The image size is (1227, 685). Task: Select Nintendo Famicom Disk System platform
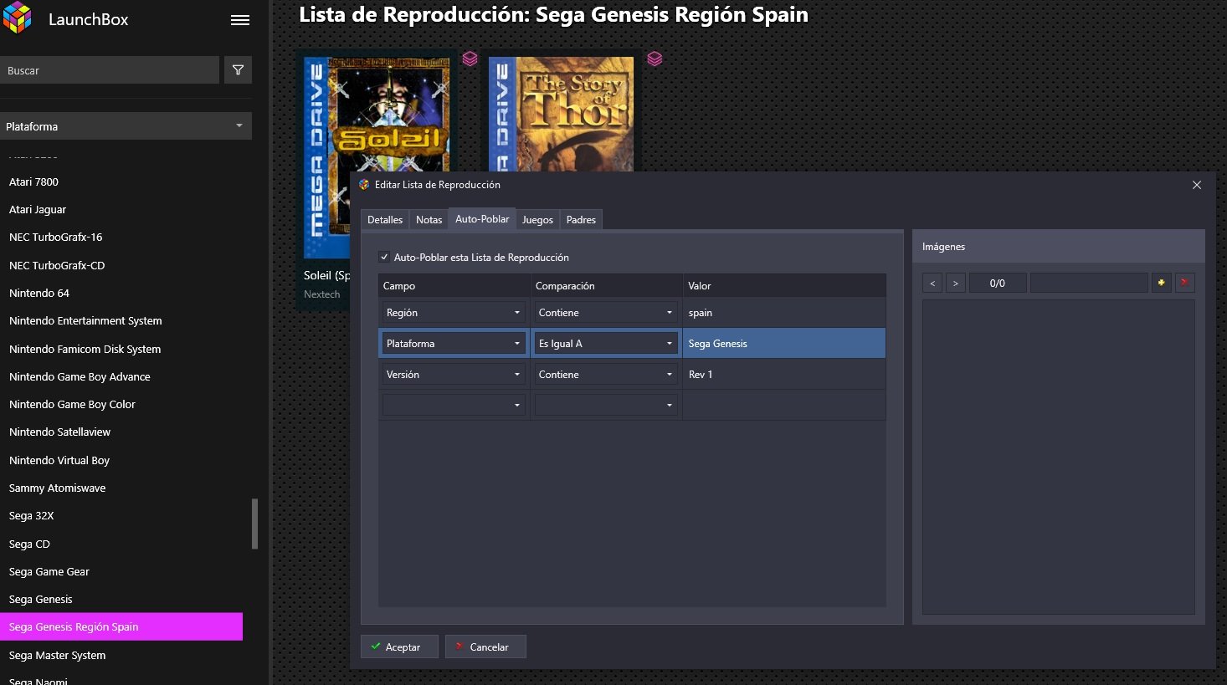(x=85, y=349)
